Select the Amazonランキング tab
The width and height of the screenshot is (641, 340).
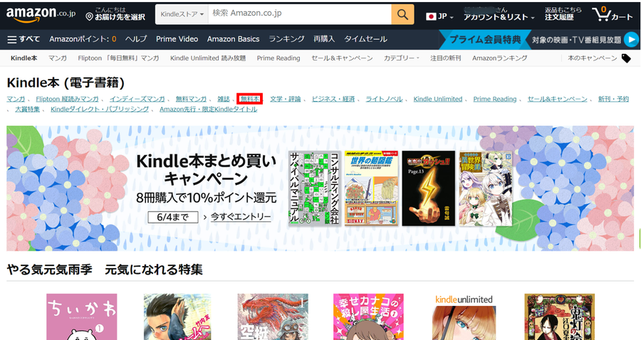[499, 58]
